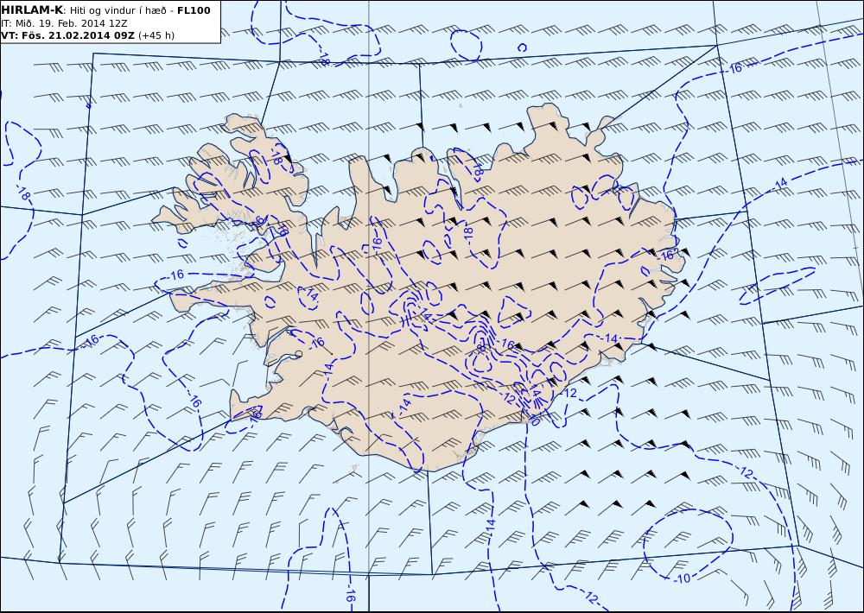Viewport: 864px width, 613px height.
Task: Click the HIRLAM-K model name in the legend
Action: (x=33, y=10)
